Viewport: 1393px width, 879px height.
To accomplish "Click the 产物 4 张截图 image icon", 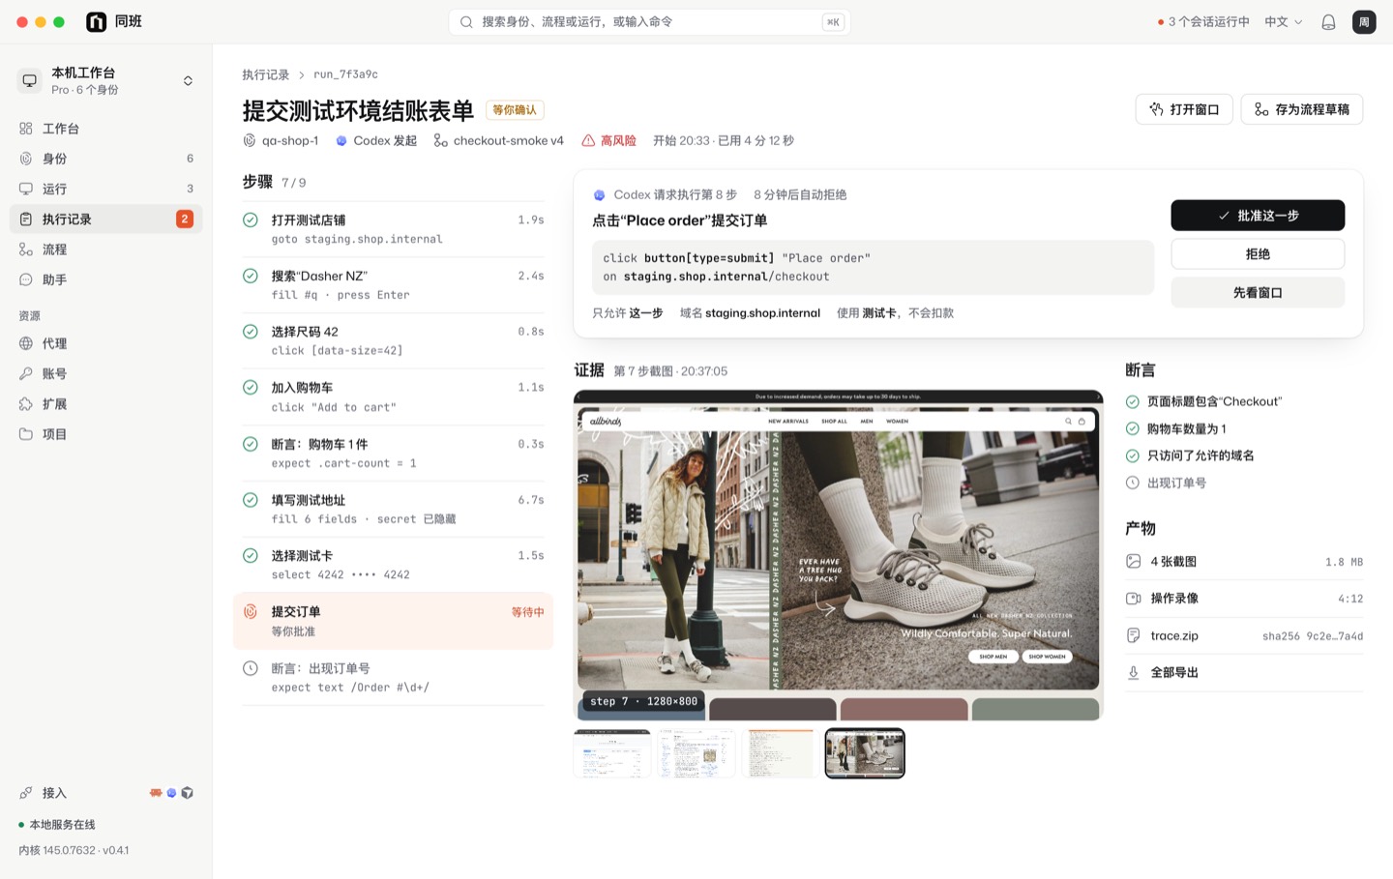I will (x=1133, y=562).
